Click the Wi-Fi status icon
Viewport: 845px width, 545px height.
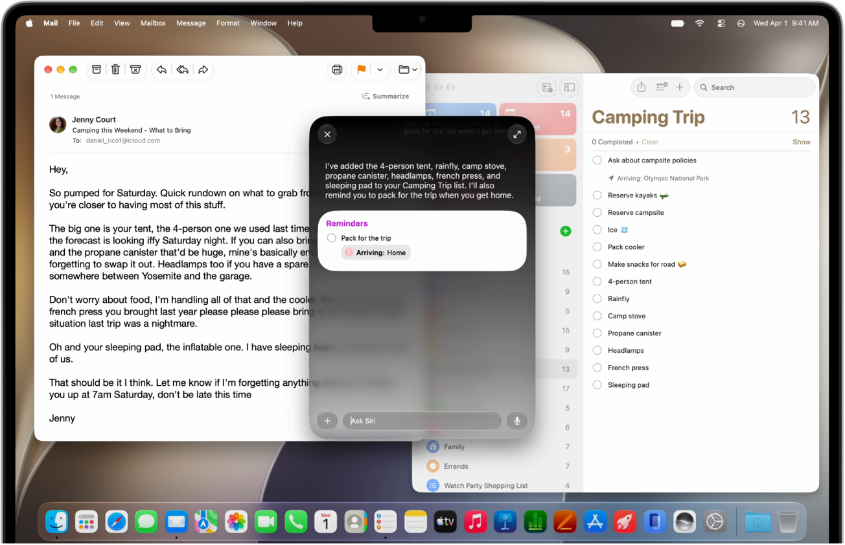[x=699, y=23]
